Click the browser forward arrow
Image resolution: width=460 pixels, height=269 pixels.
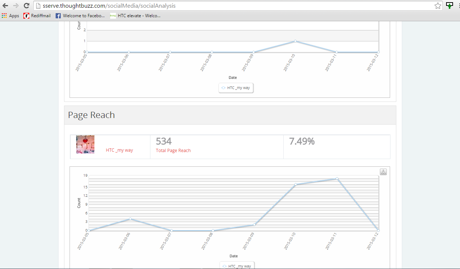point(16,5)
